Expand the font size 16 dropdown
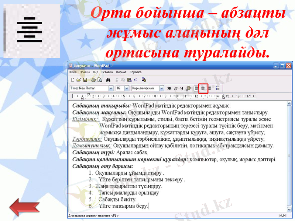This screenshot has width=295, height=221. coord(127,88)
